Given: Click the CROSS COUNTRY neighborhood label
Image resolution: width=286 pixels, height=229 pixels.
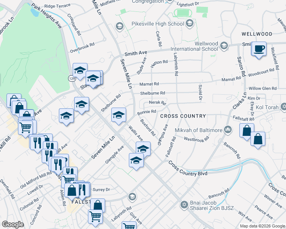Looking at the screenshot, I should coord(183,116).
